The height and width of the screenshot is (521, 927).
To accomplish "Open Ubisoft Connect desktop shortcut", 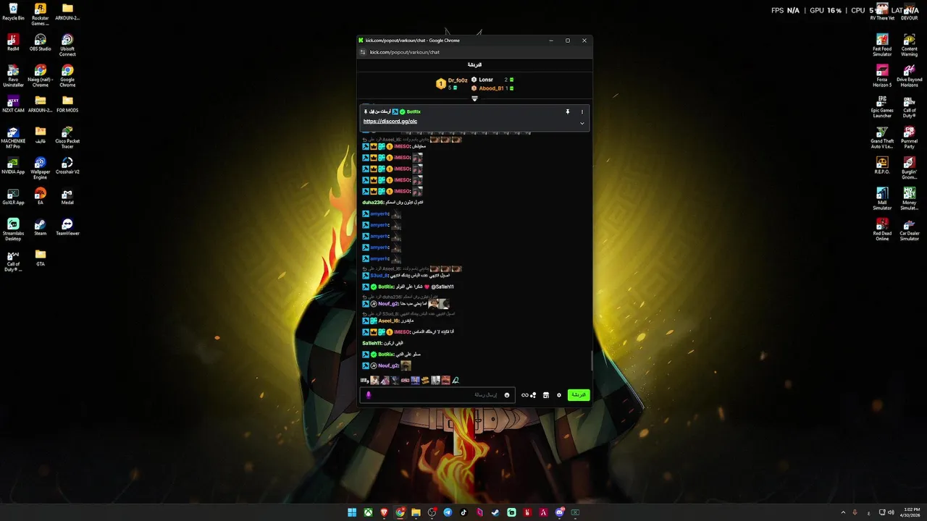I will pyautogui.click(x=67, y=45).
